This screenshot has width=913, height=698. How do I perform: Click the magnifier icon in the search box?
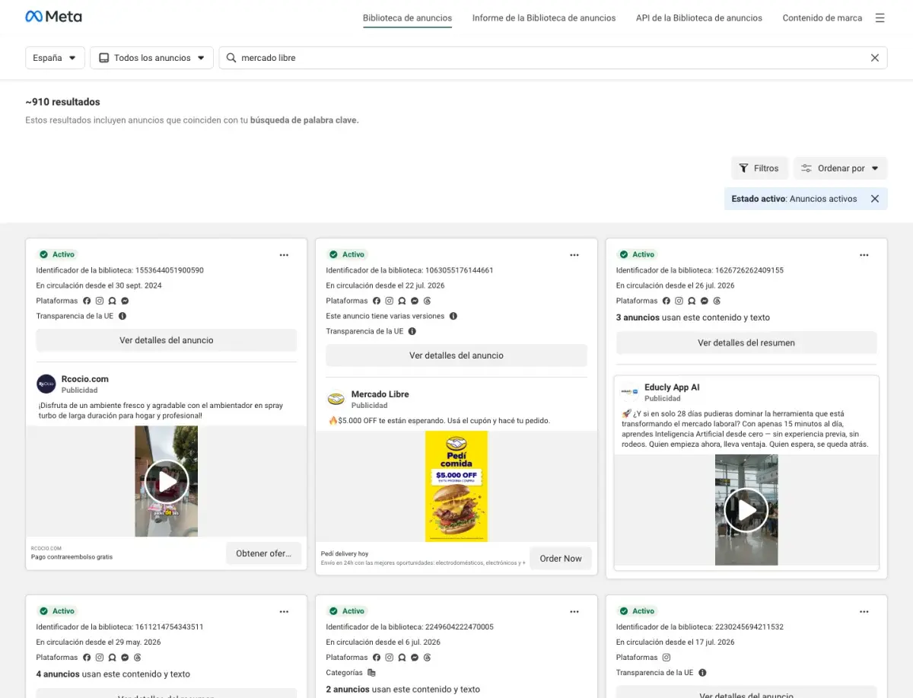(x=231, y=58)
